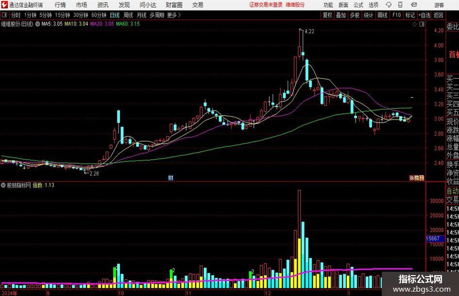Viewport: 459px width, 296px height.
Task: Click the 统计 statistics toolbar button
Action: click(x=368, y=15)
